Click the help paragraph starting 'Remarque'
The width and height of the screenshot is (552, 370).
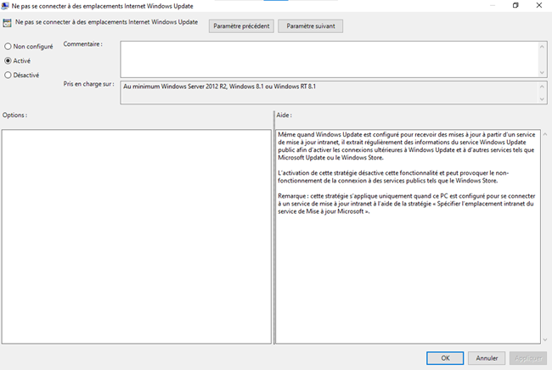click(x=406, y=204)
